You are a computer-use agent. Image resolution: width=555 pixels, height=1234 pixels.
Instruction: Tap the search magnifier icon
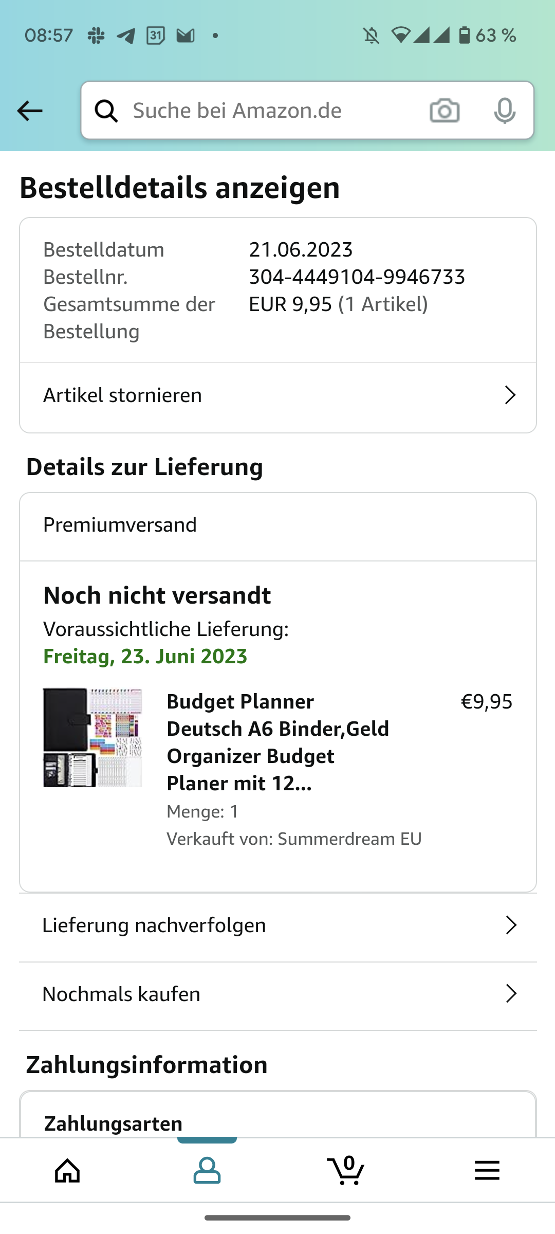(106, 111)
